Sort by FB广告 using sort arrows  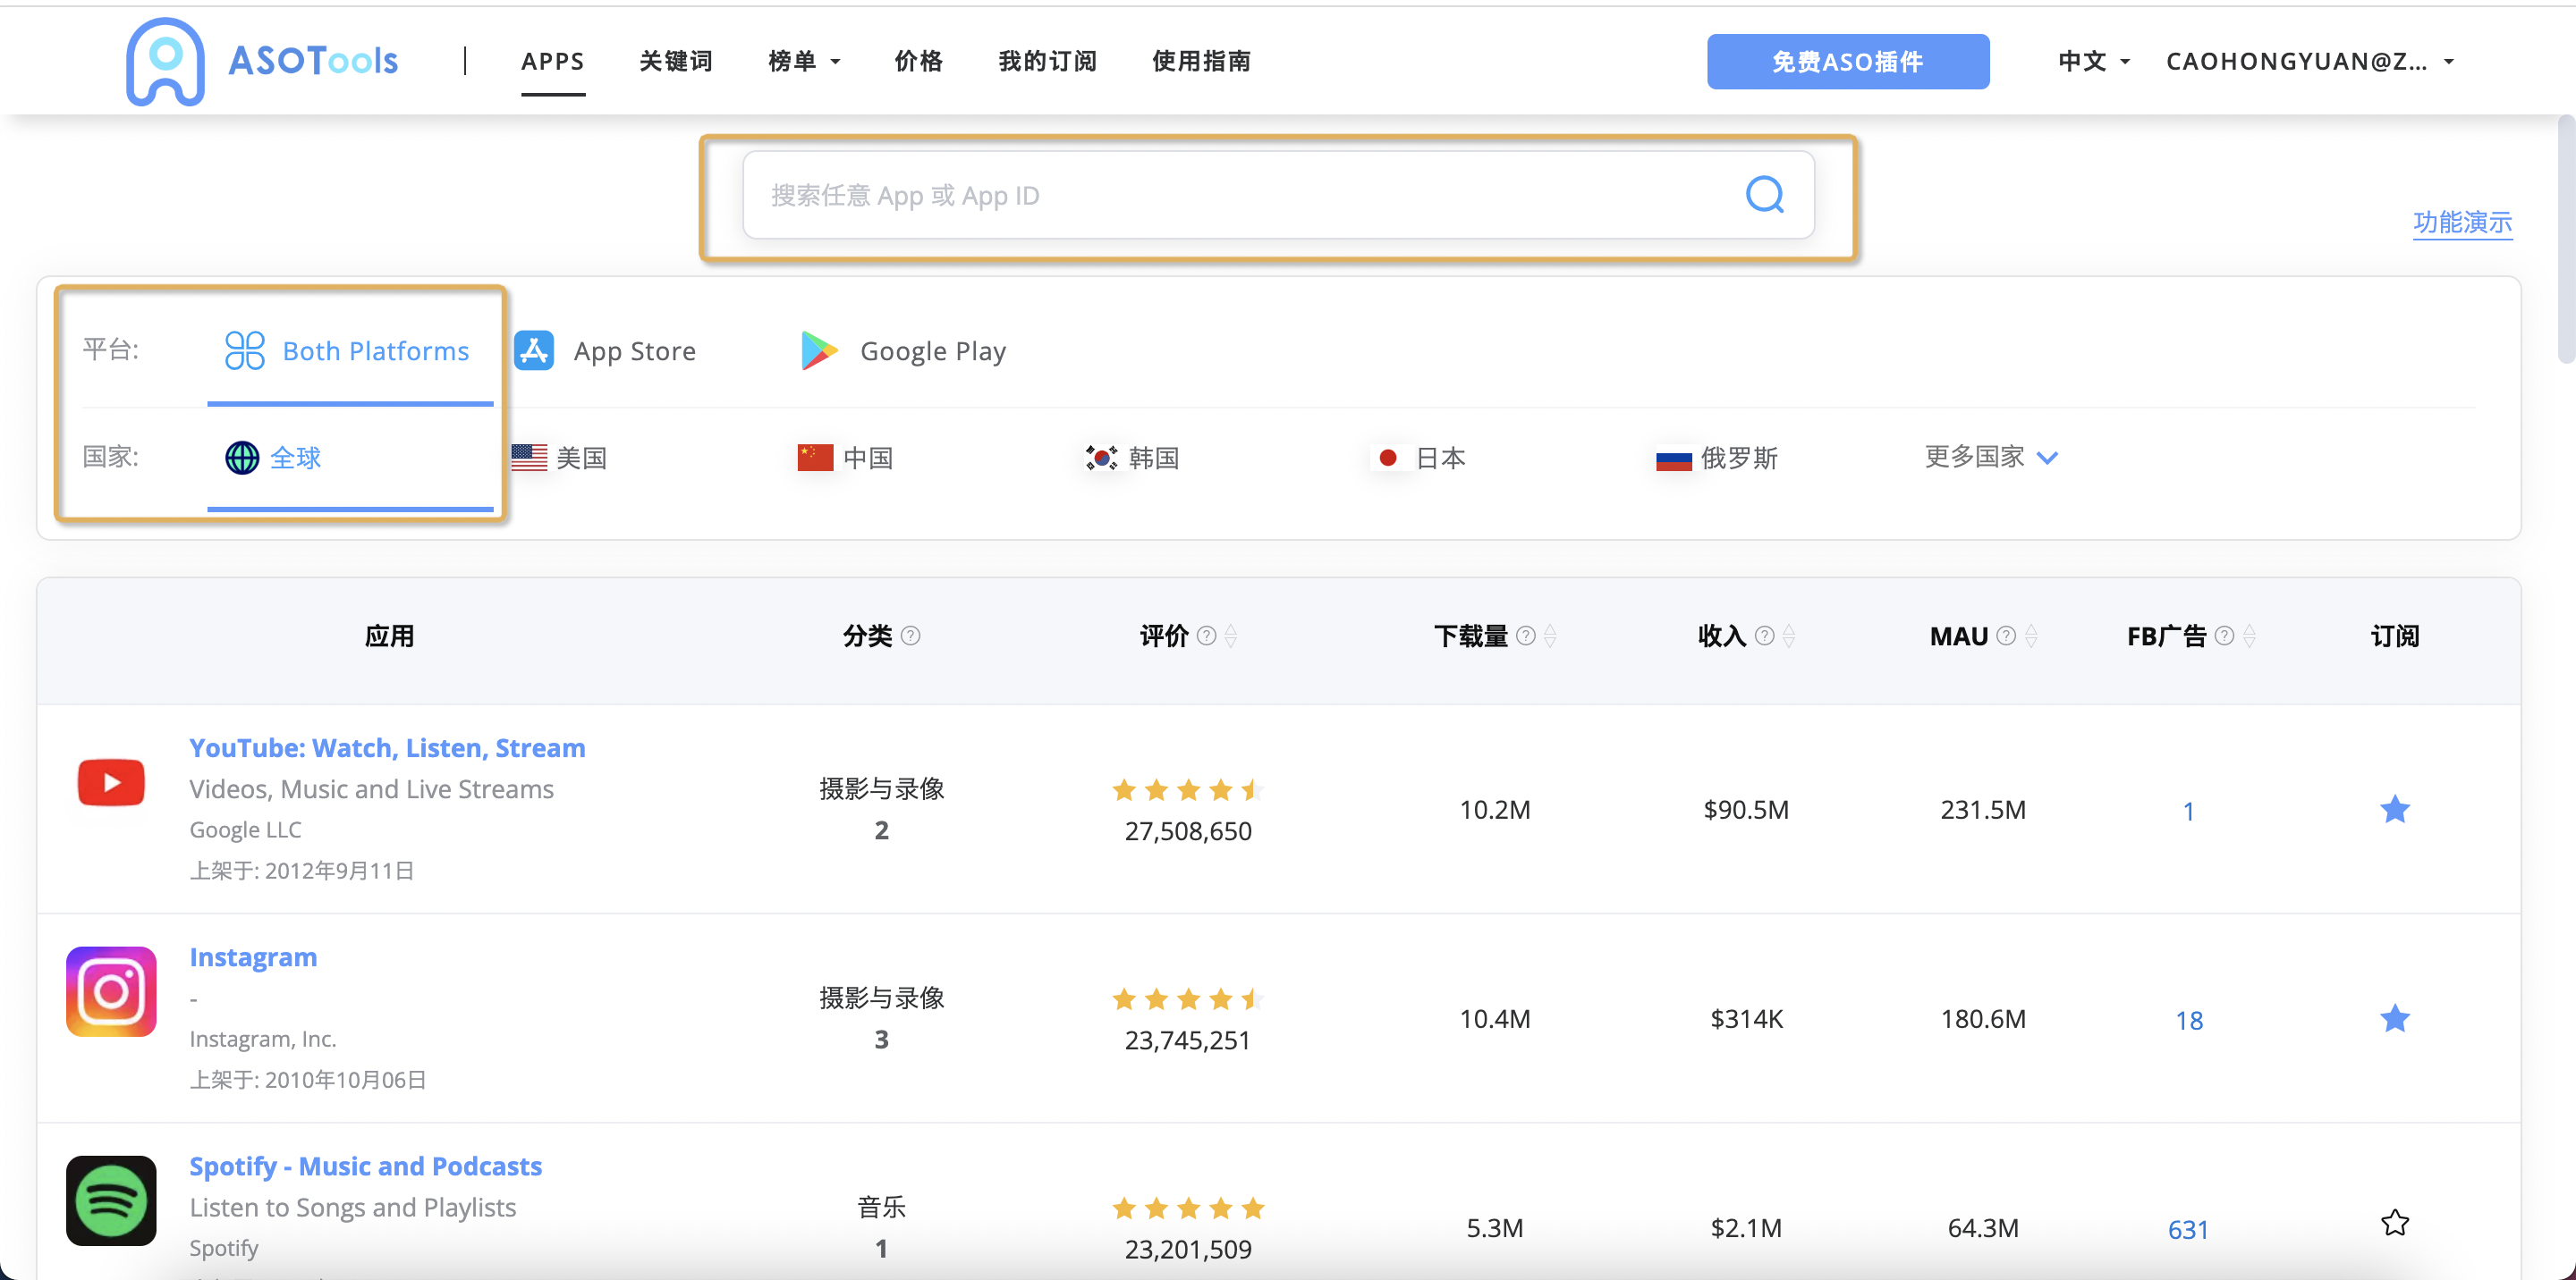[2249, 636]
